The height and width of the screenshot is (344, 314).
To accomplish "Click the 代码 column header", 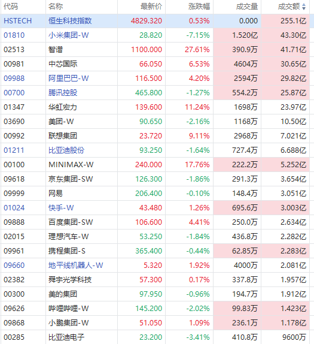I will [11, 7].
